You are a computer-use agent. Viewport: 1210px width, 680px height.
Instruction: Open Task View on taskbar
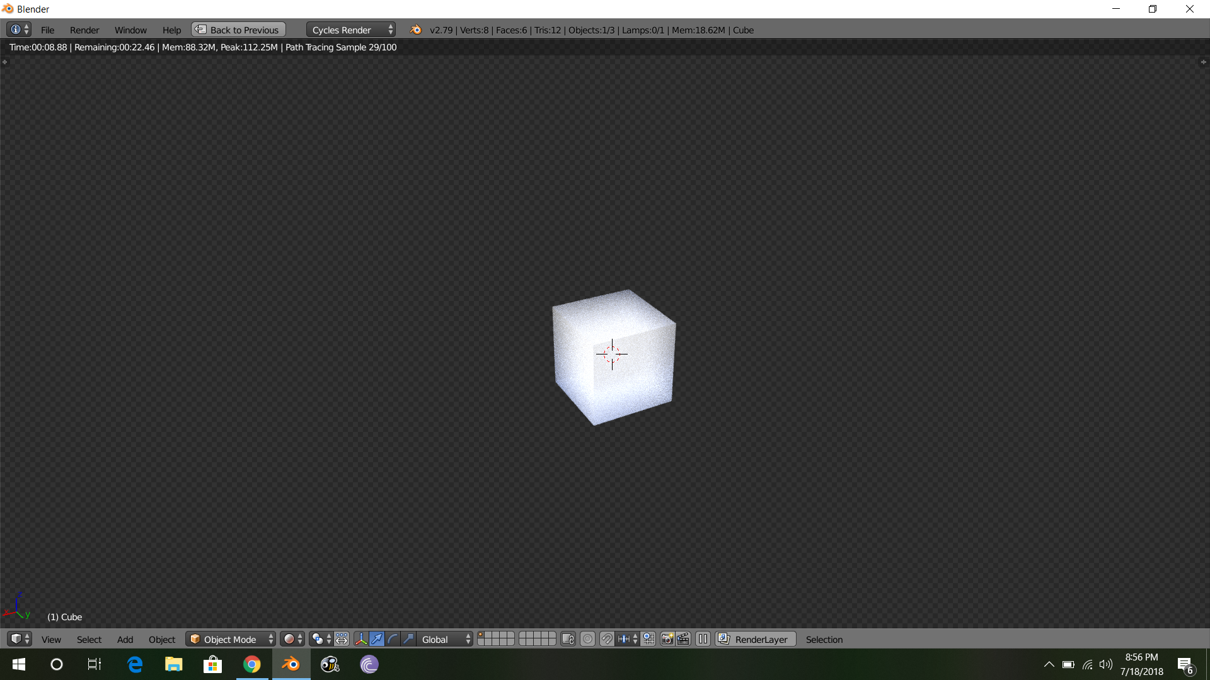(95, 664)
